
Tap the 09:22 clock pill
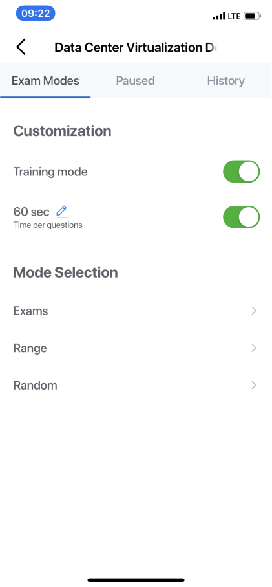[x=36, y=14]
